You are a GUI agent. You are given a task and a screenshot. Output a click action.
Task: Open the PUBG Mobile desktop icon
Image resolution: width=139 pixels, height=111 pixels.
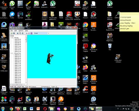(x=4, y=47)
